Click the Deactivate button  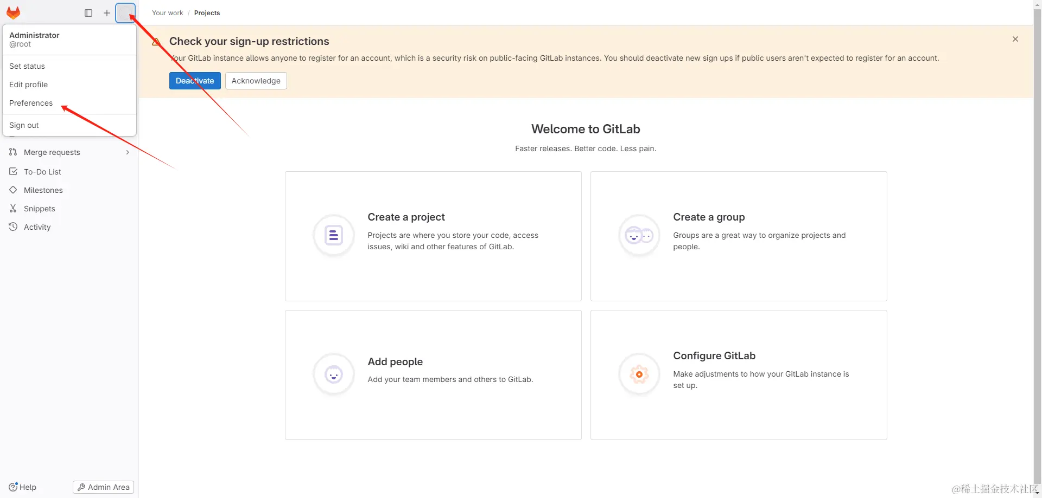click(195, 81)
